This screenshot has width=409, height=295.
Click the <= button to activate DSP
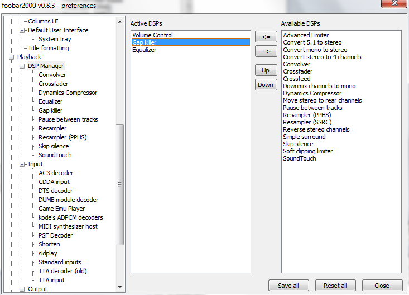coord(266,37)
